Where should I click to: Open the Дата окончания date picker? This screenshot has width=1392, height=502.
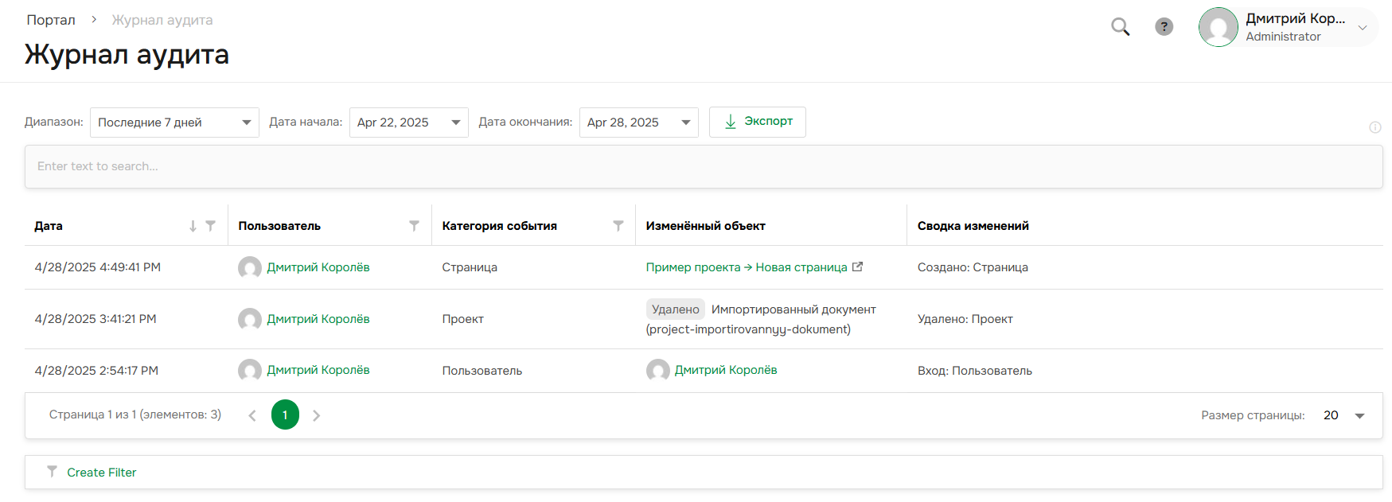pyautogui.click(x=638, y=123)
